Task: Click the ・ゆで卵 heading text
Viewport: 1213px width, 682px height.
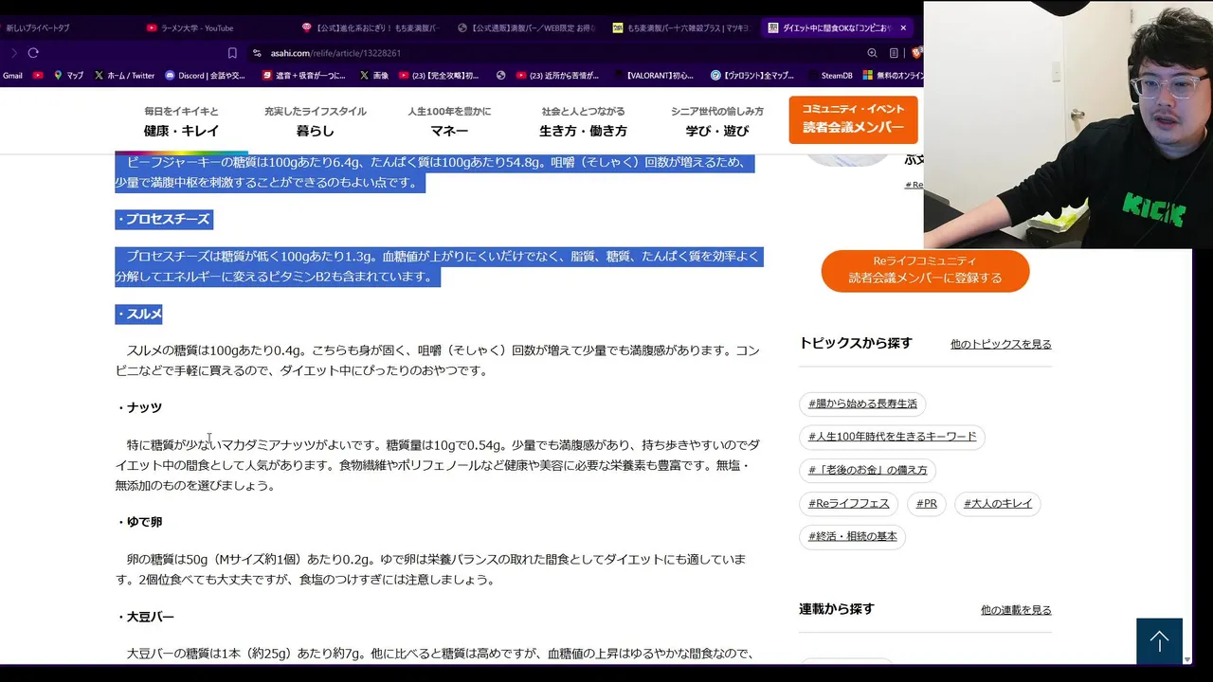Action: pos(139,522)
